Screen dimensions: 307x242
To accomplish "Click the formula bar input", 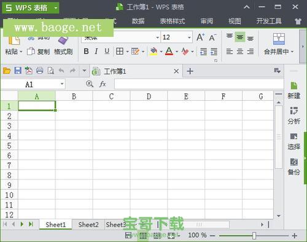I will tap(199, 84).
